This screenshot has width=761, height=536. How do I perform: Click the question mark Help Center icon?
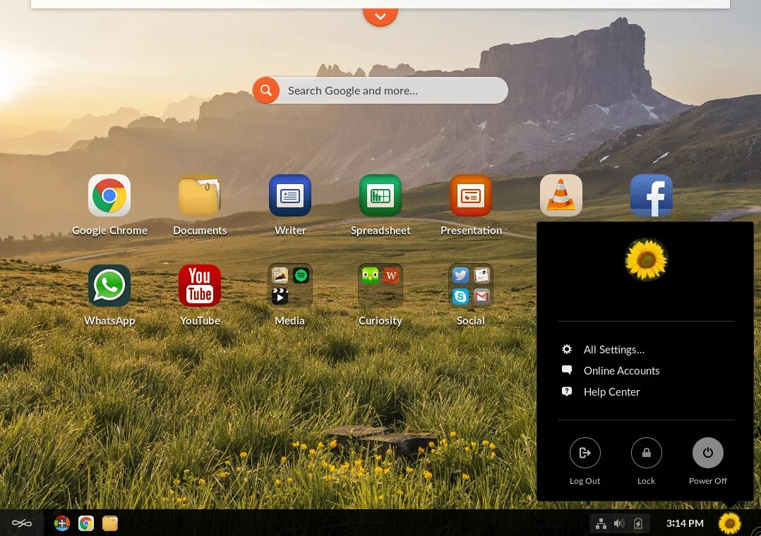tap(566, 391)
